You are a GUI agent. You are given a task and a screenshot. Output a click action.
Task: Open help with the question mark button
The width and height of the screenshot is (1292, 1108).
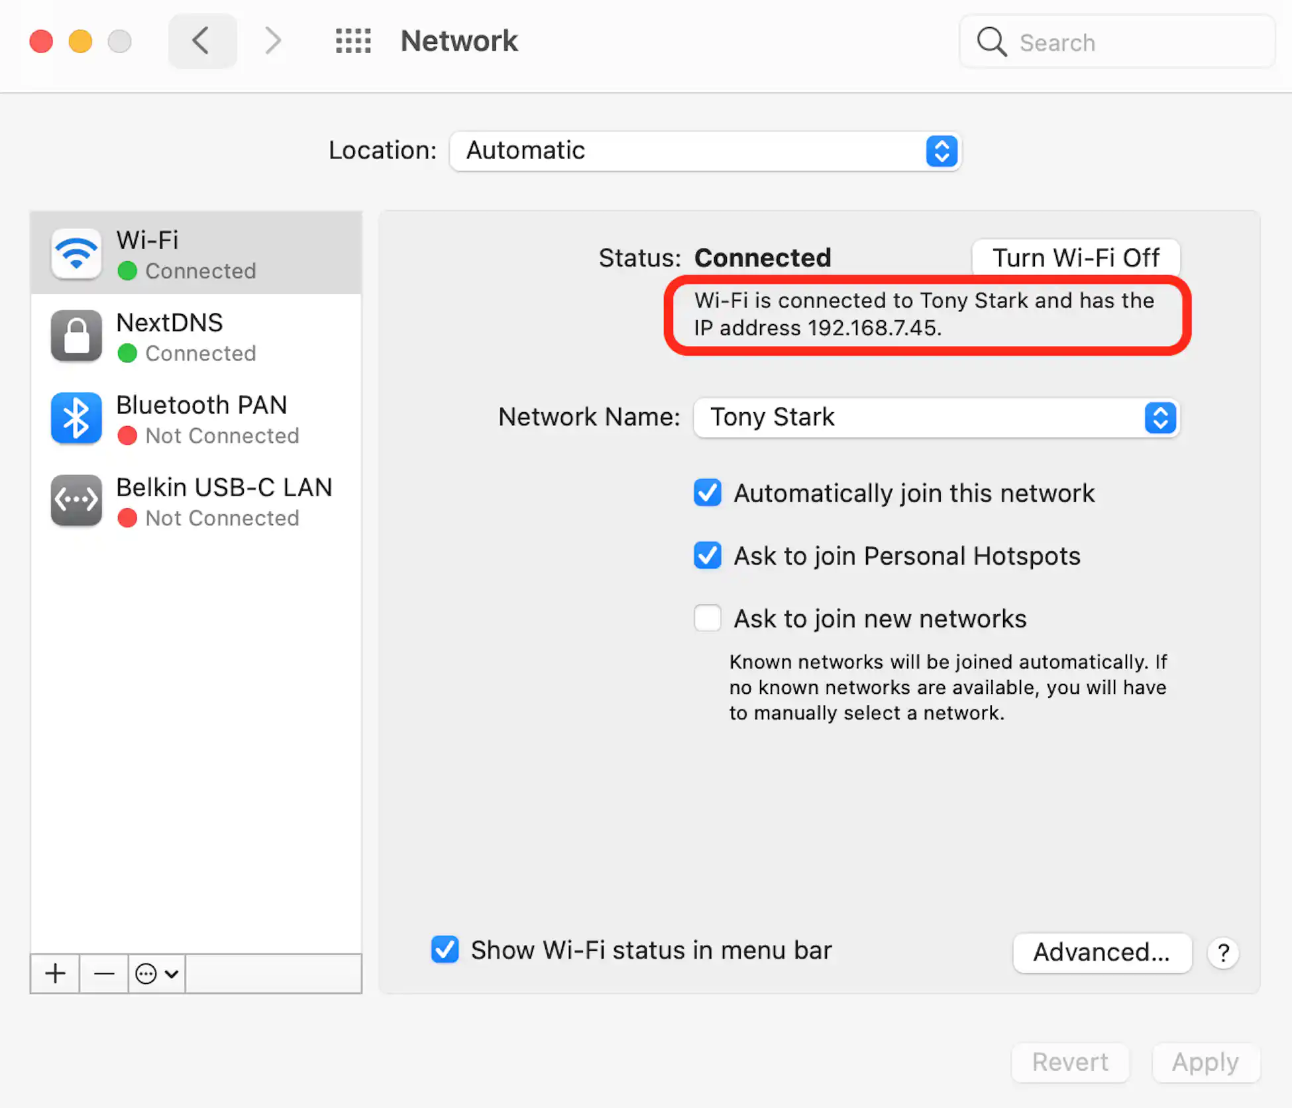coord(1223,953)
